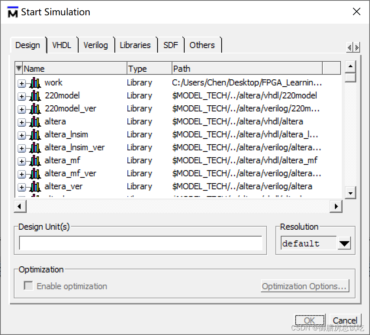The width and height of the screenshot is (370, 335).
Task: Close the Start Simulation dialog
Action: [356, 11]
